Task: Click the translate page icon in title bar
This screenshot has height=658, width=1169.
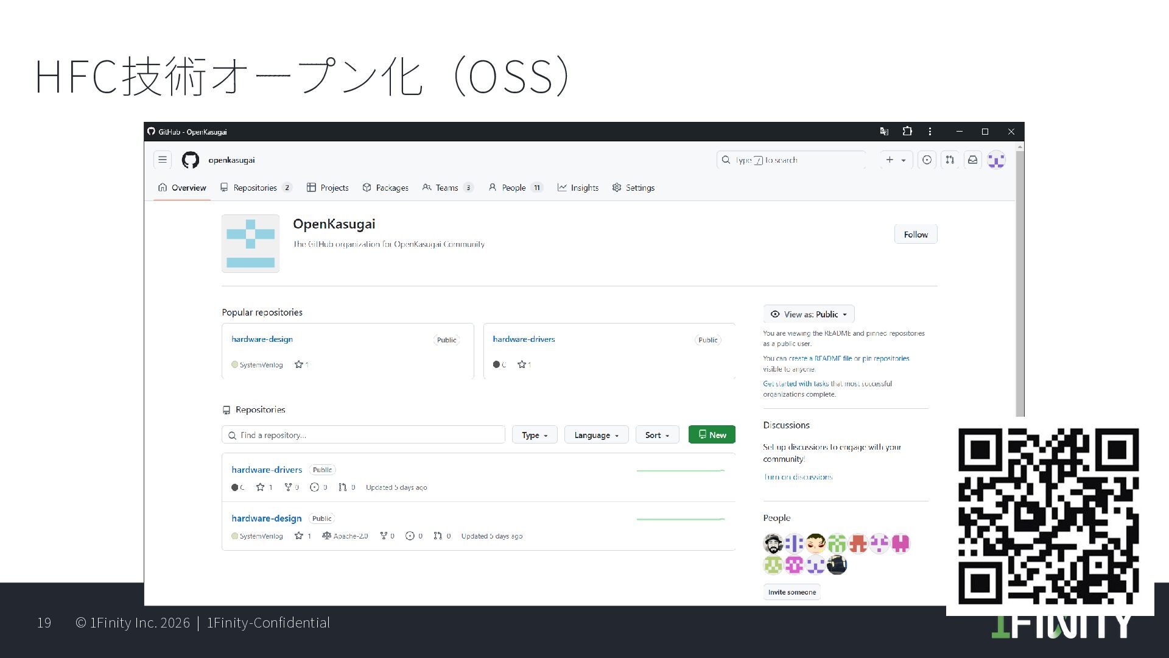Action: pyautogui.click(x=884, y=132)
